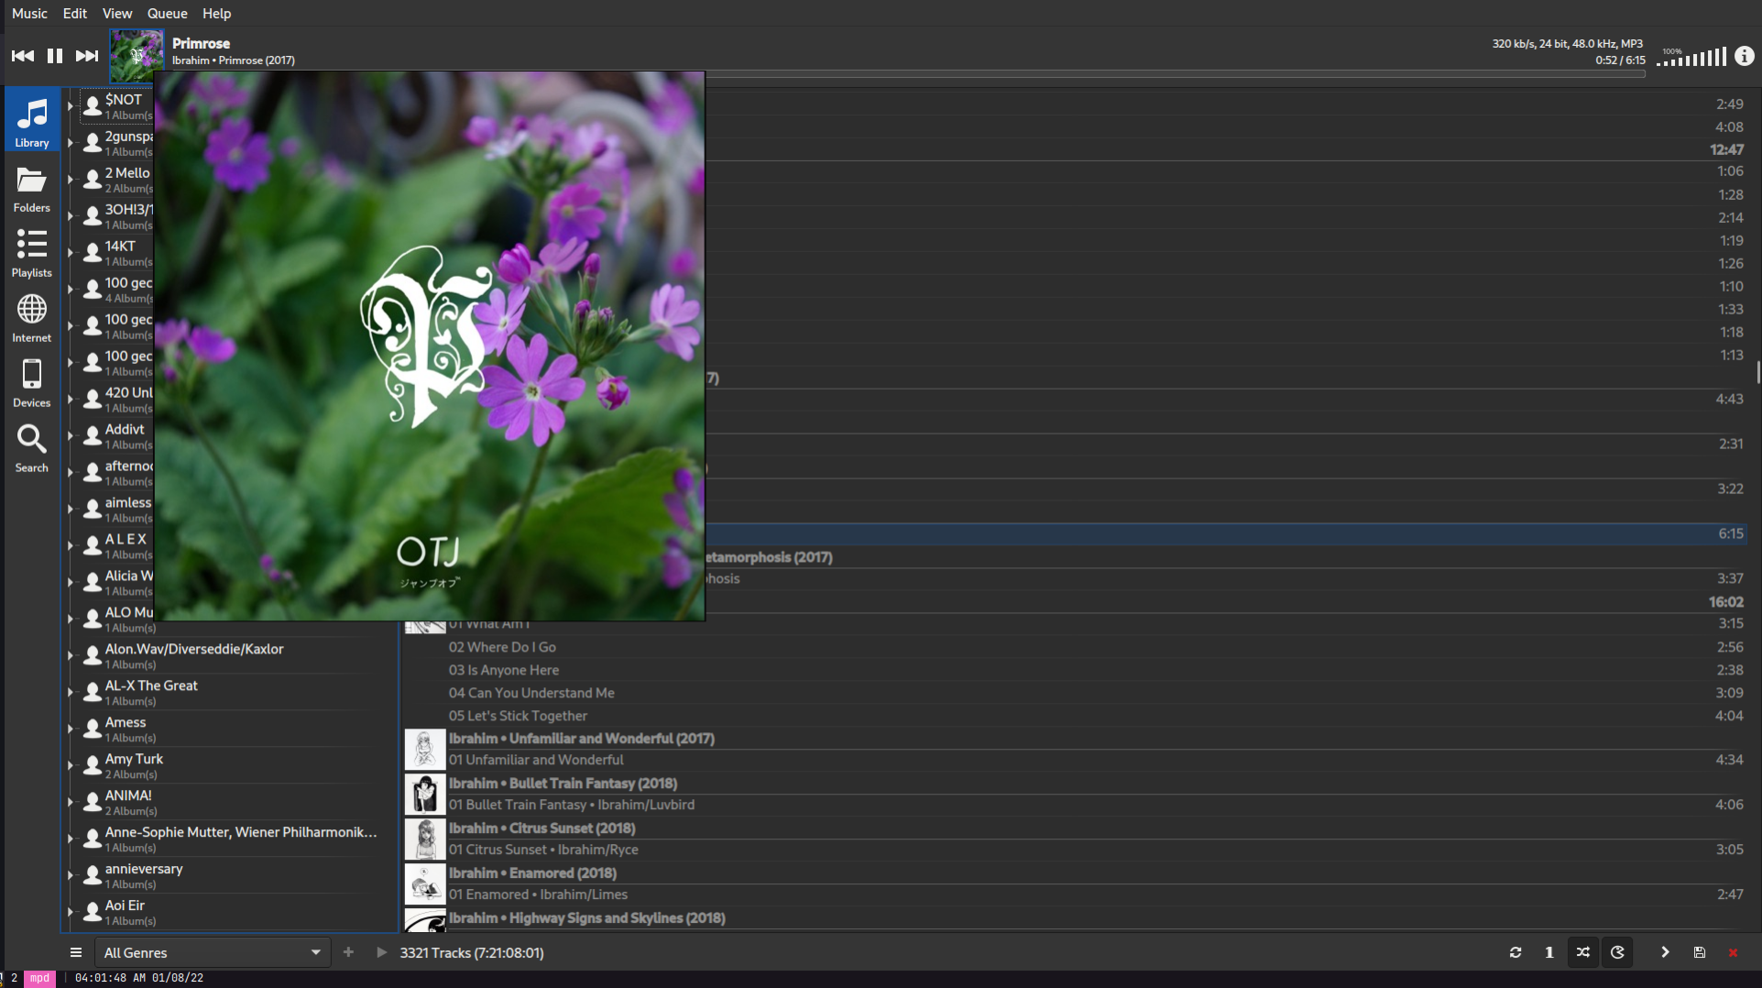
Task: Expand the Addivt artist entry
Action: [x=71, y=436]
